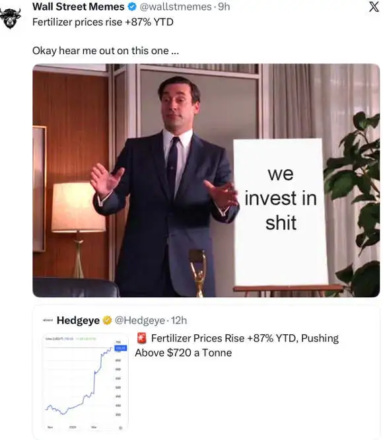The width and height of the screenshot is (383, 440).
Task: Click the red siren emoji in quoted tweet
Action: pyautogui.click(x=142, y=338)
